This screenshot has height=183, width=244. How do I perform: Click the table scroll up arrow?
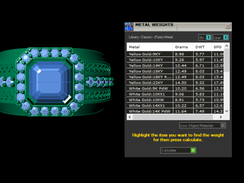pyautogui.click(x=227, y=46)
